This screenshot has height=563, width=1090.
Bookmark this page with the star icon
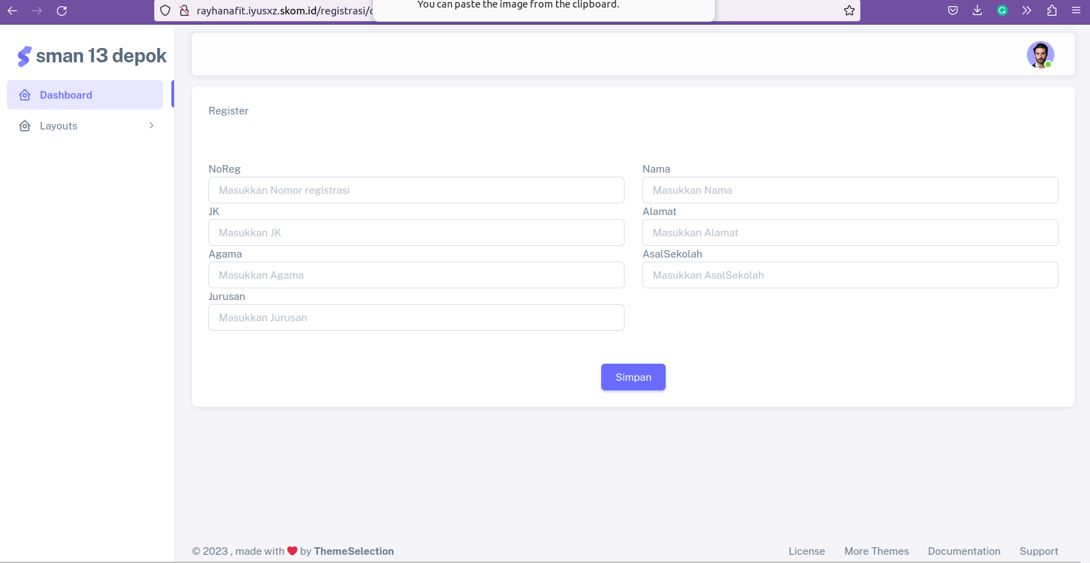(x=849, y=11)
